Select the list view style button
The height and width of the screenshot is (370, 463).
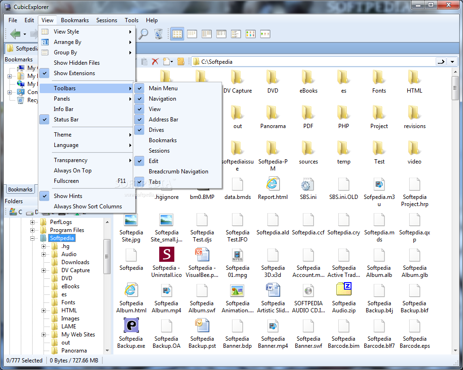(206, 34)
